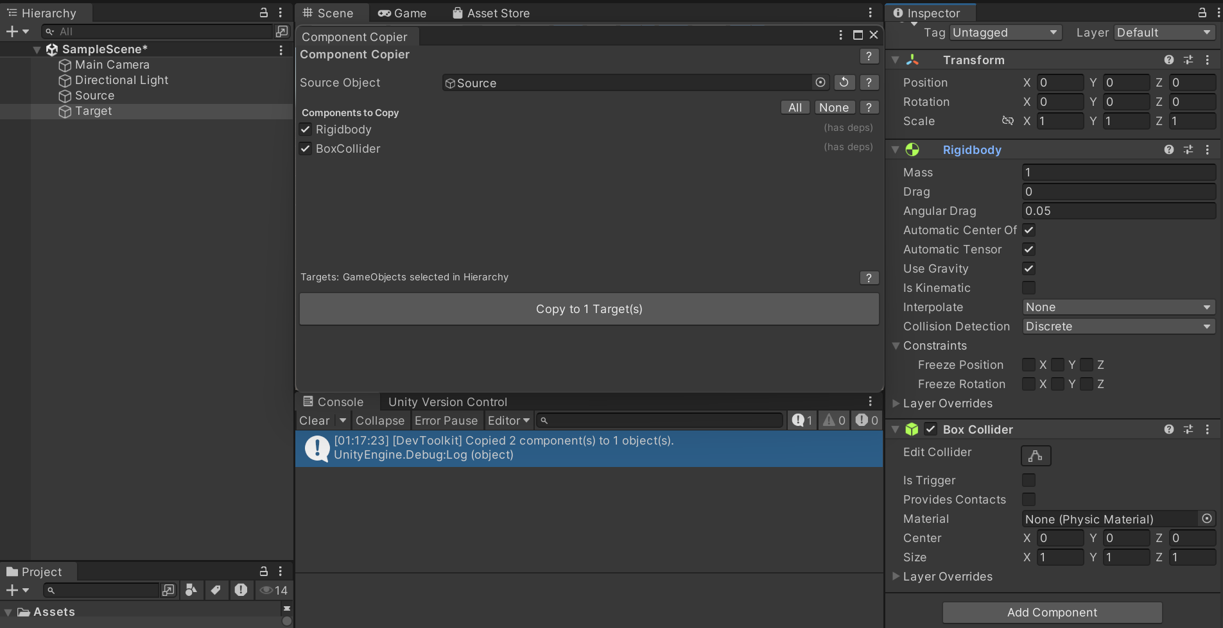Click the Rigidbody Mass input field
1223x628 pixels.
(x=1118, y=173)
